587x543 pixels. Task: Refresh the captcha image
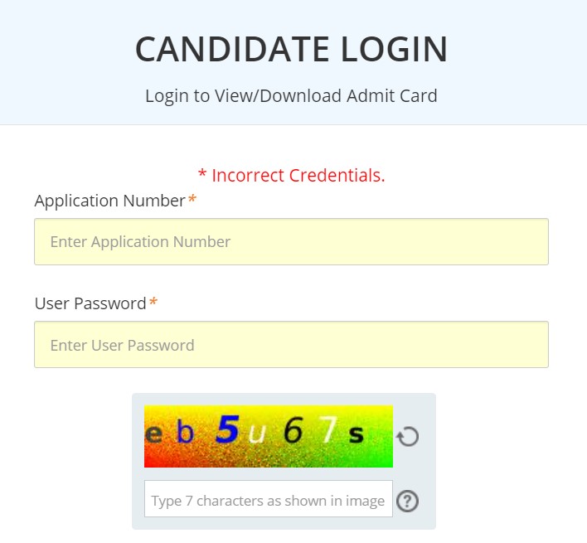tap(408, 436)
